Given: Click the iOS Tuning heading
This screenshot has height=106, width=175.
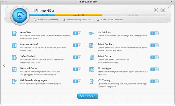Looking at the screenshot, I should pyautogui.click(x=104, y=80).
